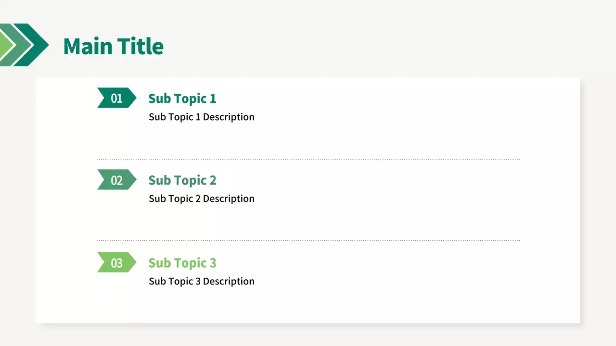Viewport: 616px width, 346px height.
Task: Click the light green chevron at the slide's left edge
Action: tap(6, 45)
